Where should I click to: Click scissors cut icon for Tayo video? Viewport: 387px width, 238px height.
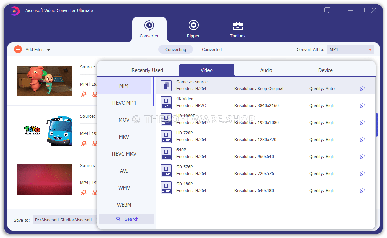95,143
